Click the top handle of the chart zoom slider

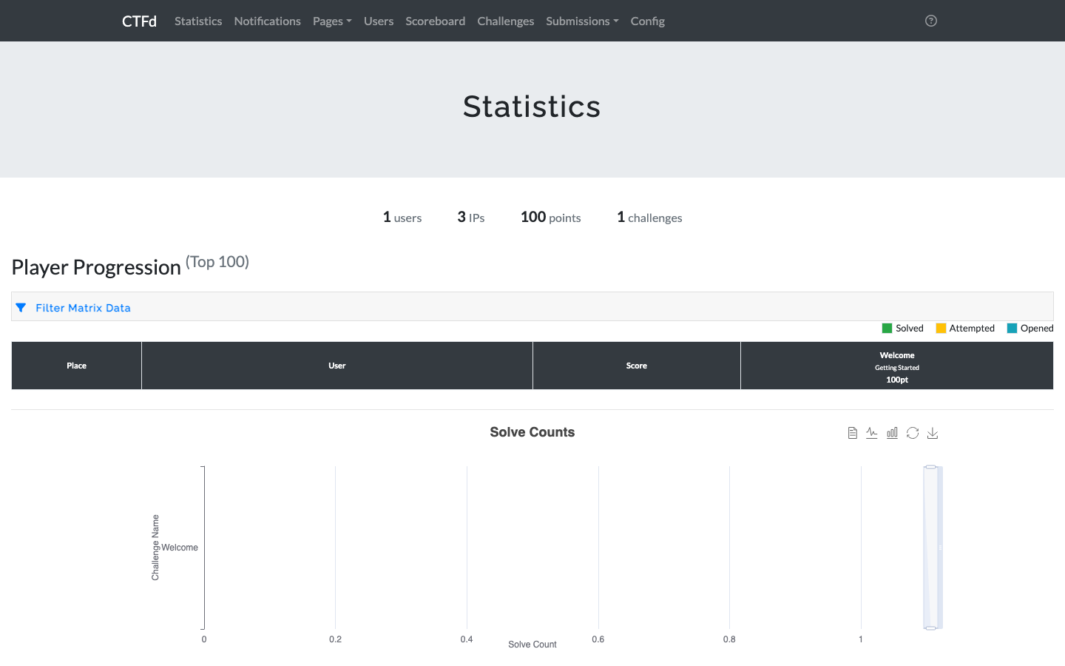click(x=931, y=467)
